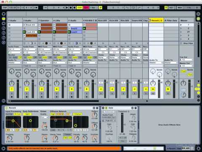202x152 pixels.
Task: Launch the first Break clip in track 2
Action: 24,25
